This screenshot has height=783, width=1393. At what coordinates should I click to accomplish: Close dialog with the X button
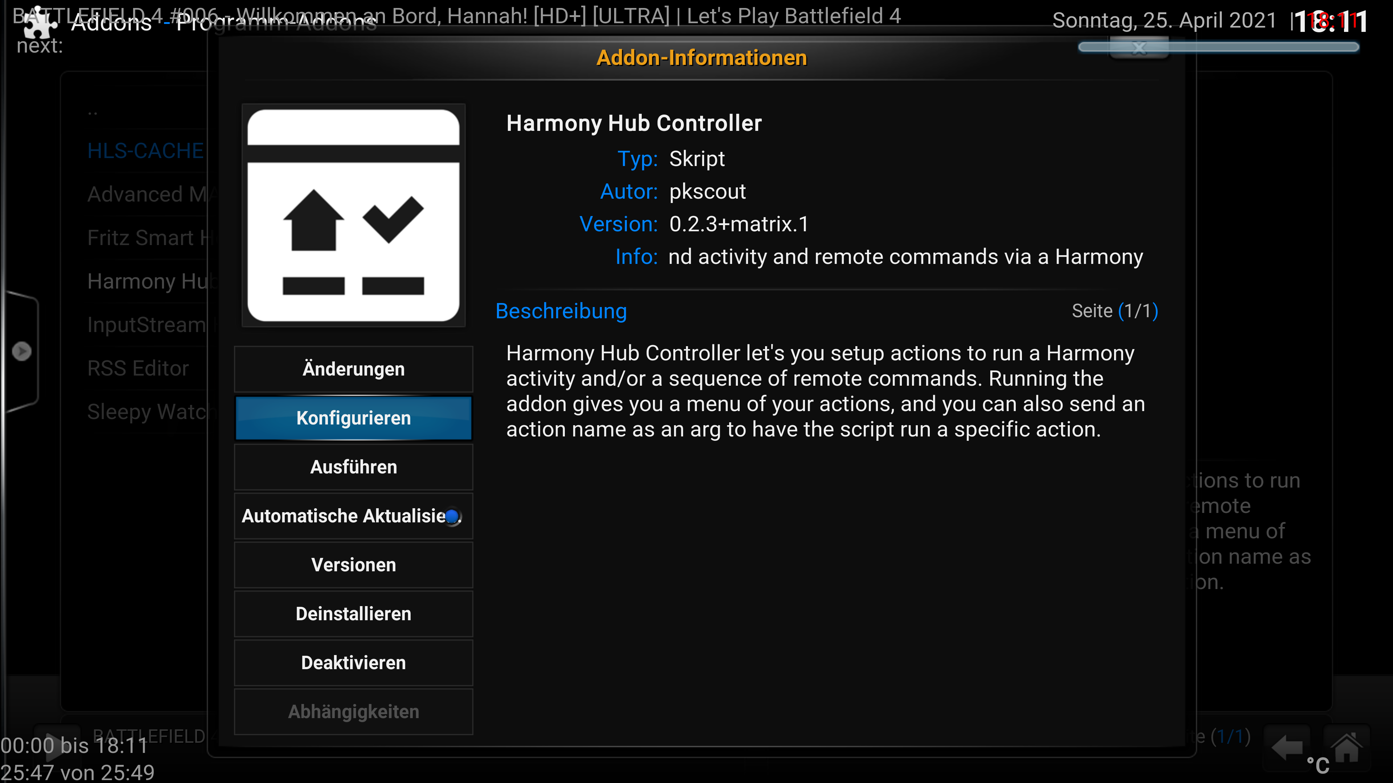[x=1139, y=48]
